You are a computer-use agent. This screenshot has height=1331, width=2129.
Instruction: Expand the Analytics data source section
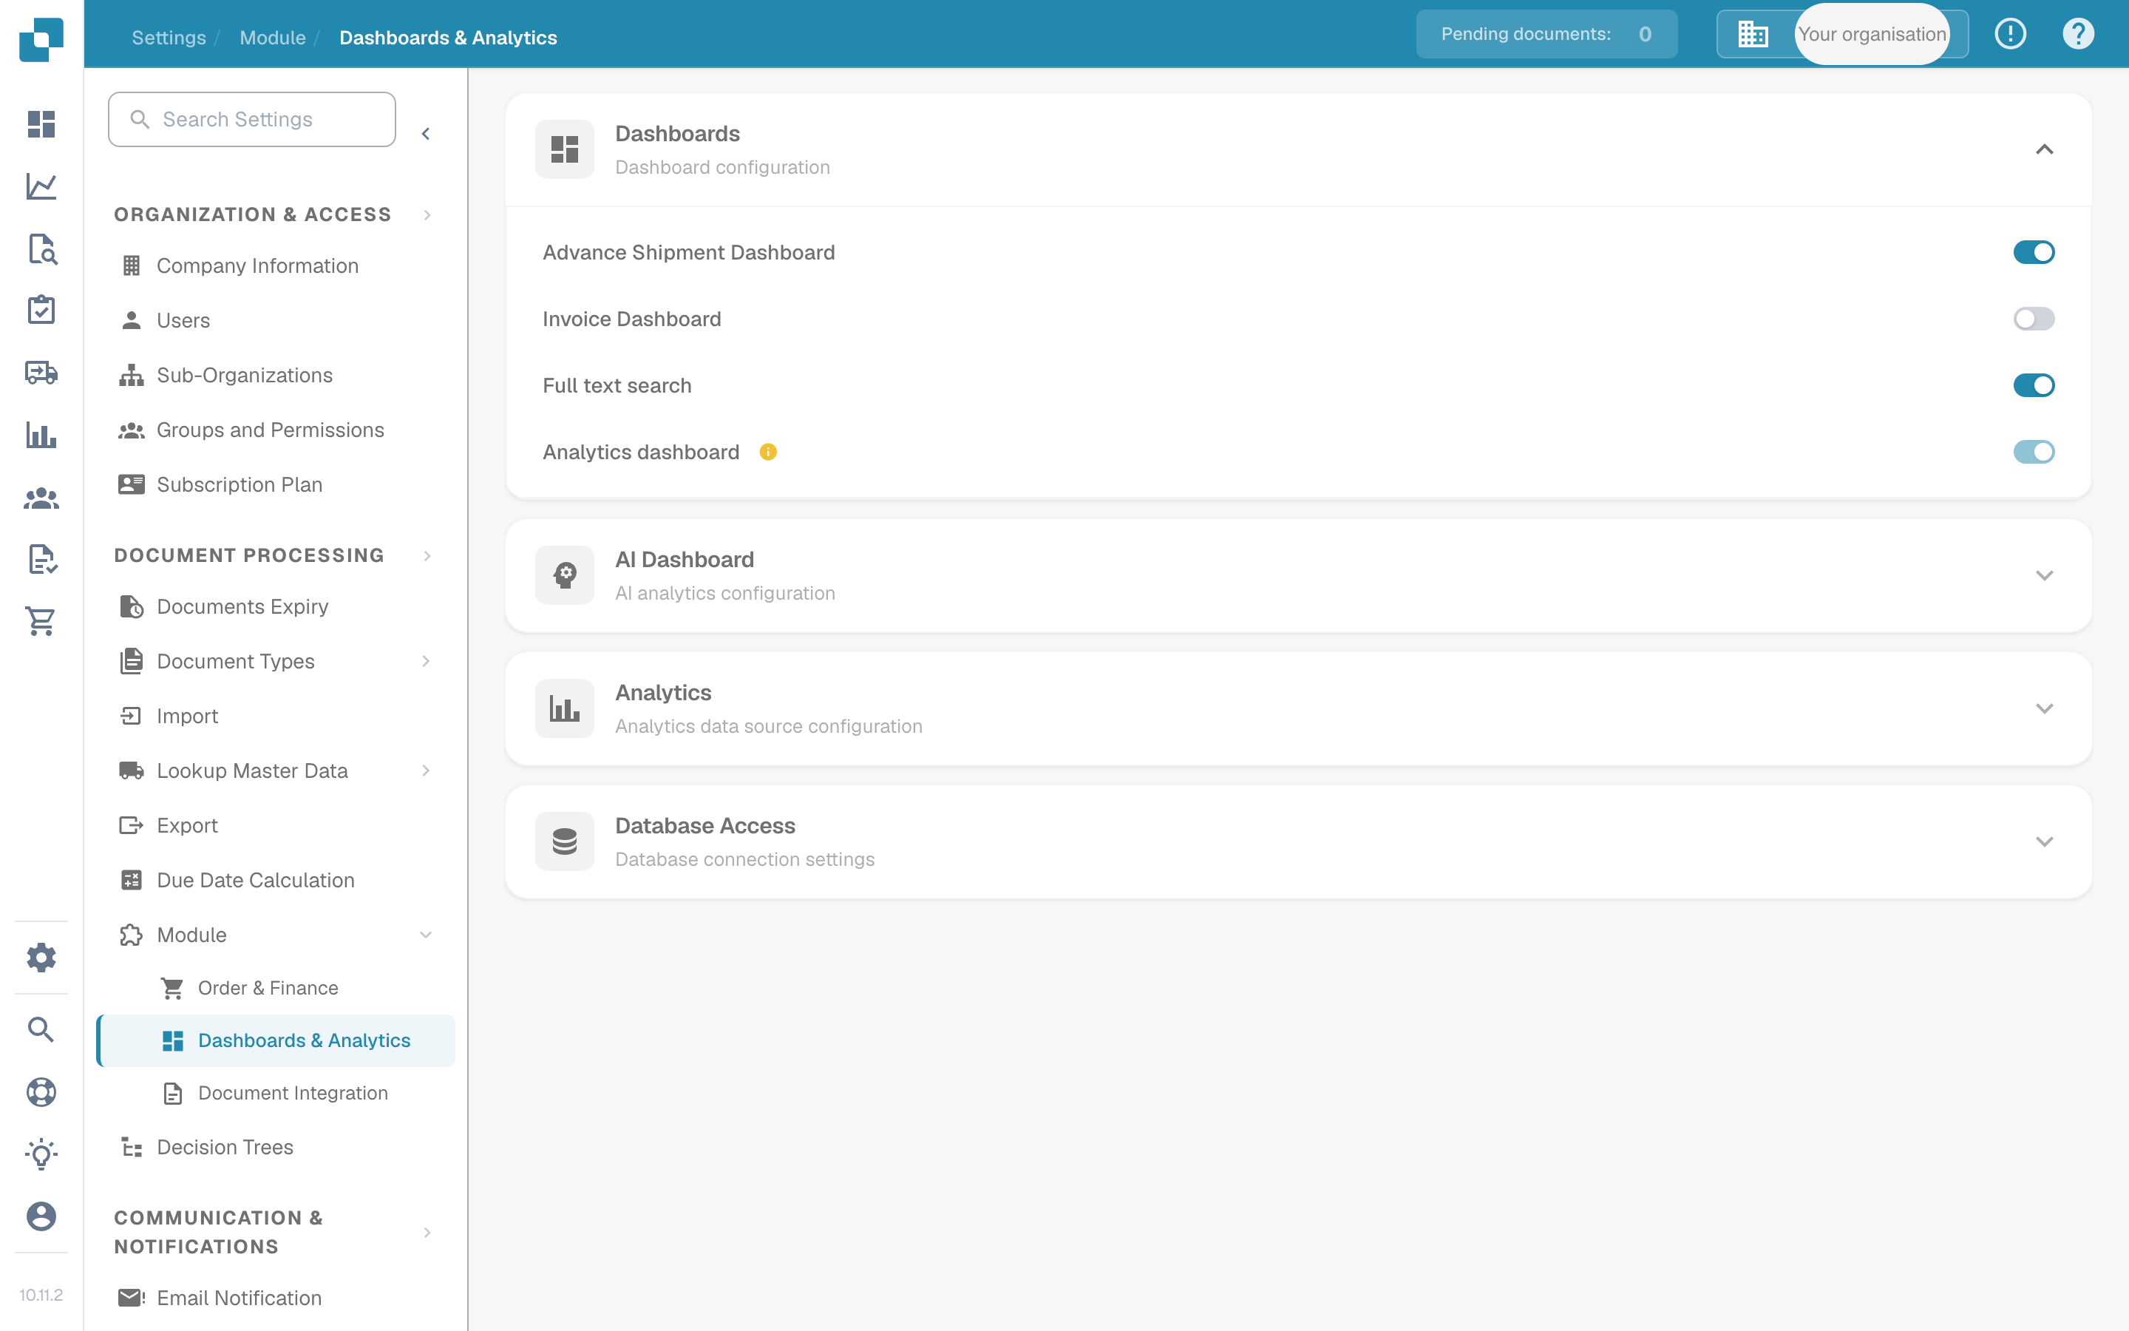point(2044,708)
